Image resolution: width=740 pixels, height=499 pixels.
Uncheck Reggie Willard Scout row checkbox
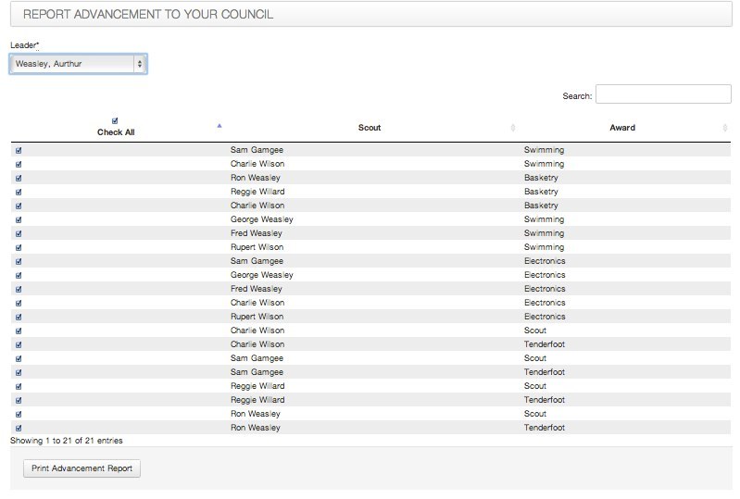19,386
